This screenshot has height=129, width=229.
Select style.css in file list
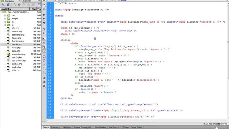[x=15, y=71]
